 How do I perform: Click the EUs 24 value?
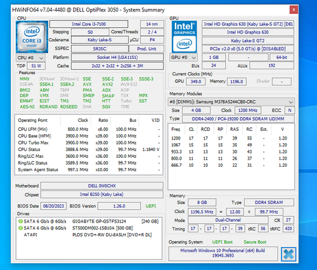pos(214,65)
